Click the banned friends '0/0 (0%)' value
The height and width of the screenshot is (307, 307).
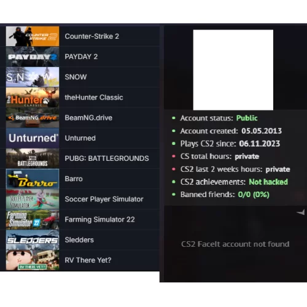[254, 195]
